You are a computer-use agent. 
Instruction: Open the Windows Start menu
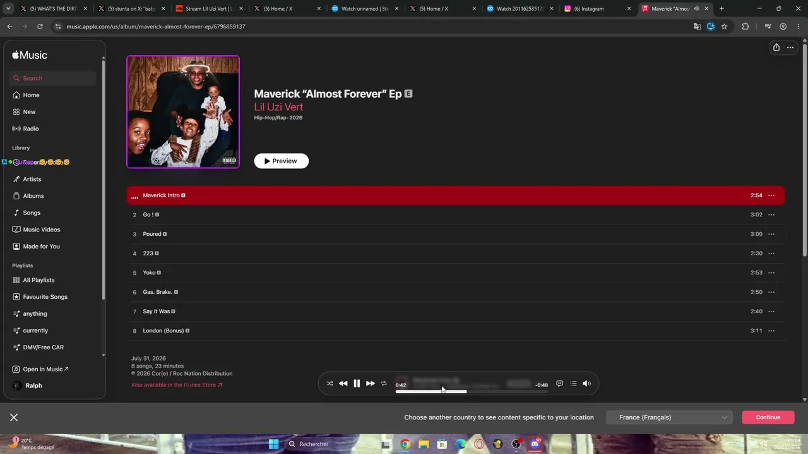coord(273,444)
